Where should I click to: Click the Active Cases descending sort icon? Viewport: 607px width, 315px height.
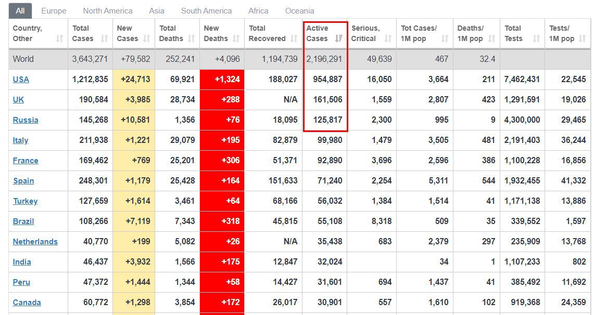(x=339, y=38)
